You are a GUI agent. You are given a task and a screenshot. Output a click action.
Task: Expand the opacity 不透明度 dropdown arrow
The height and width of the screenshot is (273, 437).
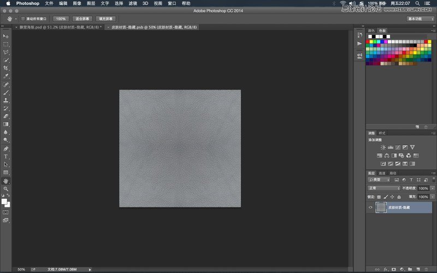pyautogui.click(x=433, y=188)
